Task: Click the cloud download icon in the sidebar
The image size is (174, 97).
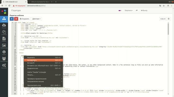Action: tap(4, 26)
